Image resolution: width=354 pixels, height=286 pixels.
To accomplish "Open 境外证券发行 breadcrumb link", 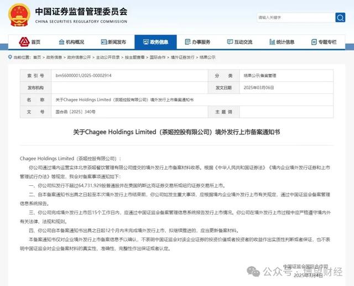I will coord(183,57).
